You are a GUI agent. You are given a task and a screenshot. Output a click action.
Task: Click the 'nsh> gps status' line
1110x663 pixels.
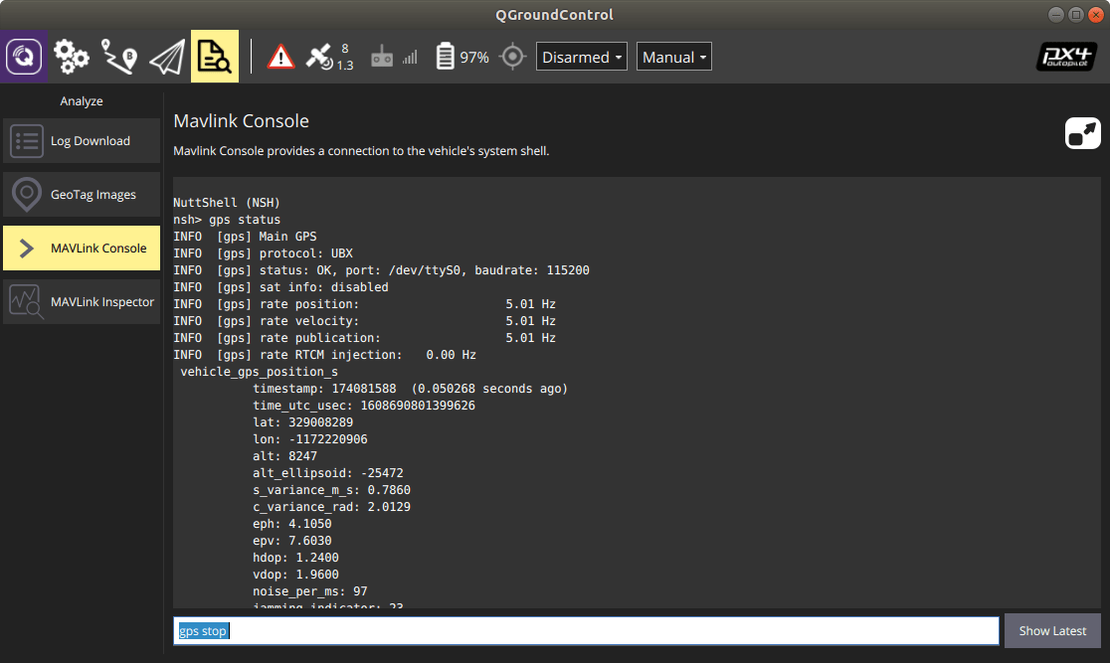click(x=227, y=220)
